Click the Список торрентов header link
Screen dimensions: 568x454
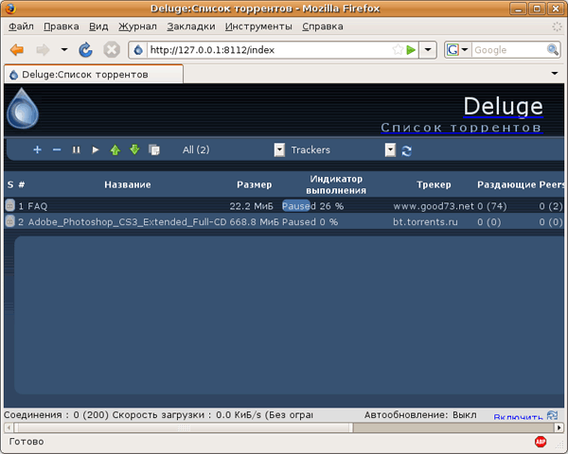(x=462, y=128)
